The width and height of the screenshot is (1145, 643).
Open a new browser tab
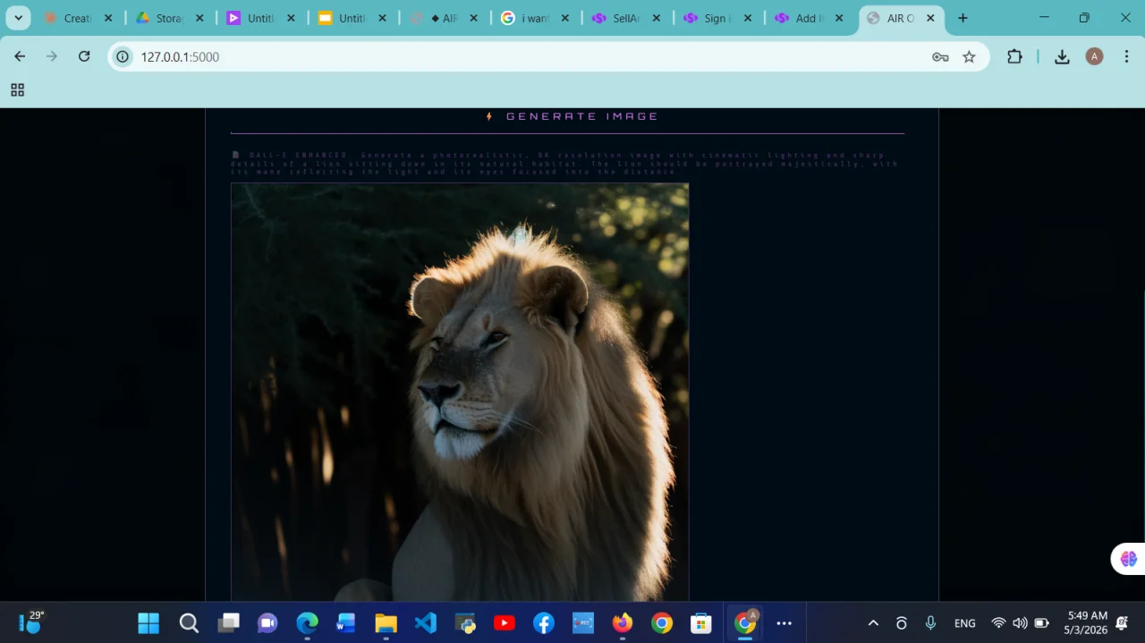click(963, 18)
